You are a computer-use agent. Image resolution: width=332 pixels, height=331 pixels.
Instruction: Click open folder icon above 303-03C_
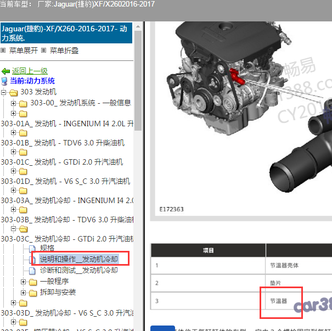(23, 229)
